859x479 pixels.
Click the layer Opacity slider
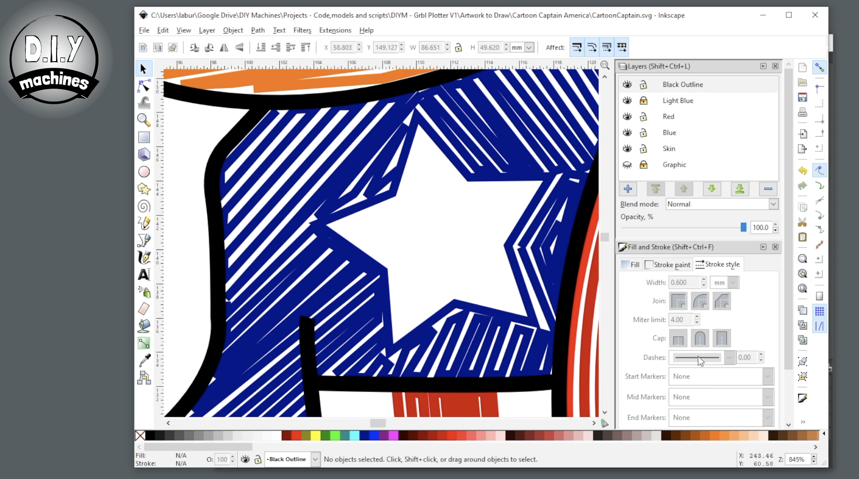coord(684,228)
